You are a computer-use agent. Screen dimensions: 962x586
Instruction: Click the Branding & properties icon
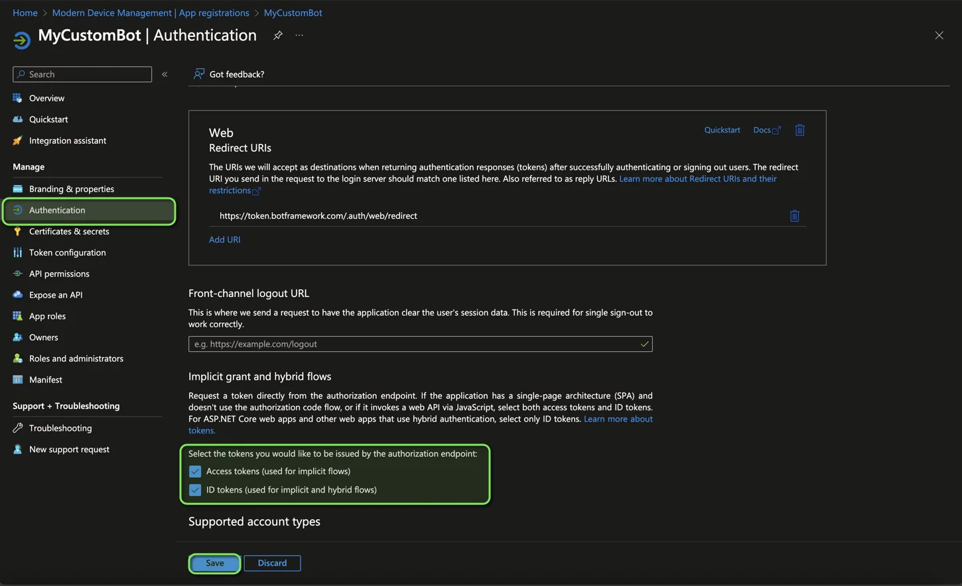pyautogui.click(x=18, y=189)
